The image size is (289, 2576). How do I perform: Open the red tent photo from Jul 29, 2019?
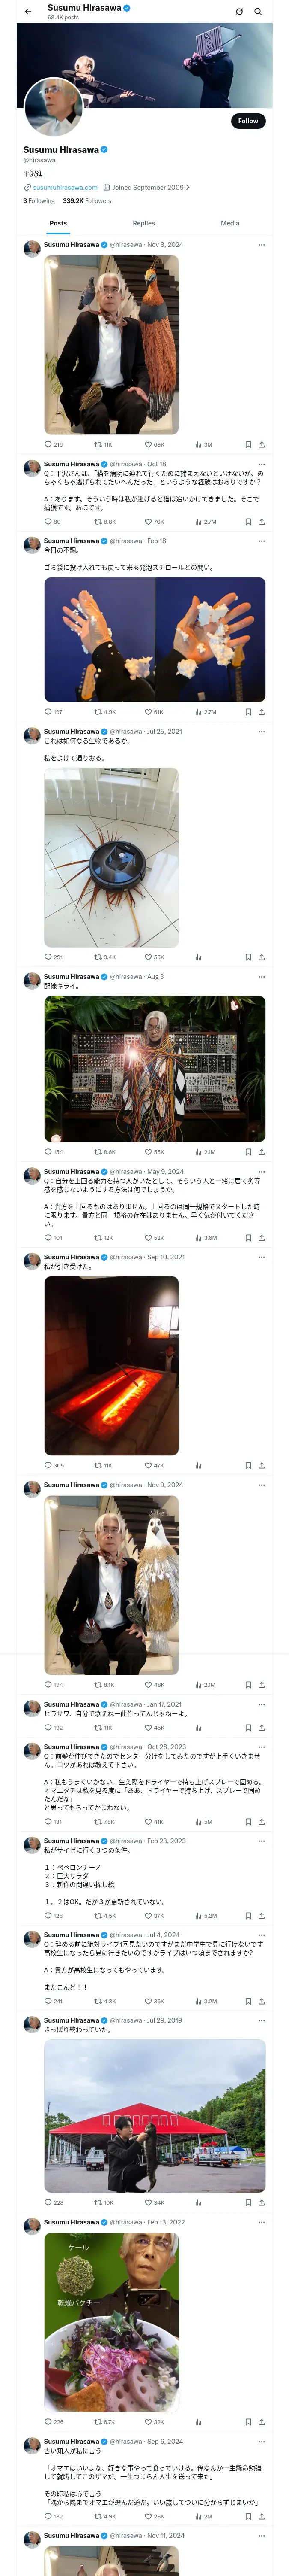point(155,2115)
